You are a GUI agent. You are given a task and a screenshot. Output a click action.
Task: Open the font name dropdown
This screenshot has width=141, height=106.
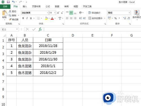tap(48, 13)
